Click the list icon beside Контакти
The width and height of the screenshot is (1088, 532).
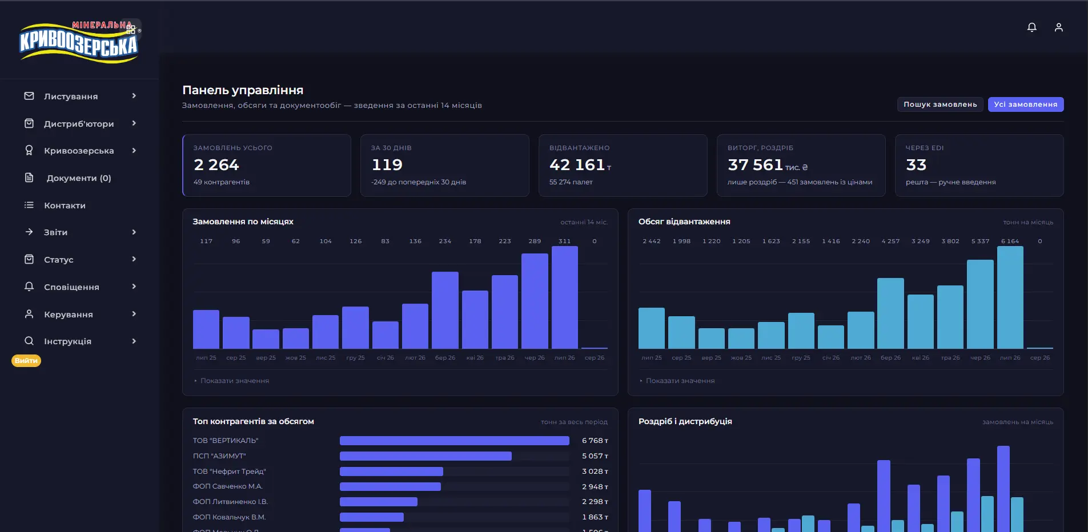pos(29,205)
